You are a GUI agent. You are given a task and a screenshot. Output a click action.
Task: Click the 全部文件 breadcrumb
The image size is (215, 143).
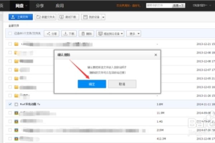(x=14, y=26)
